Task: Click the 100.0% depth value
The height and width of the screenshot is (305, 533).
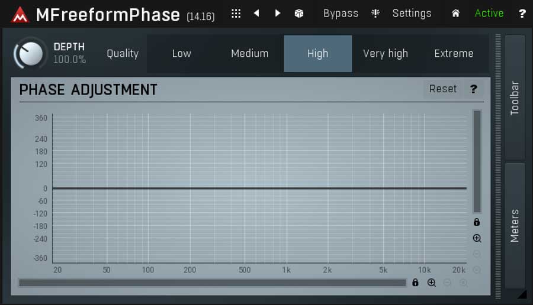Action: coord(70,59)
